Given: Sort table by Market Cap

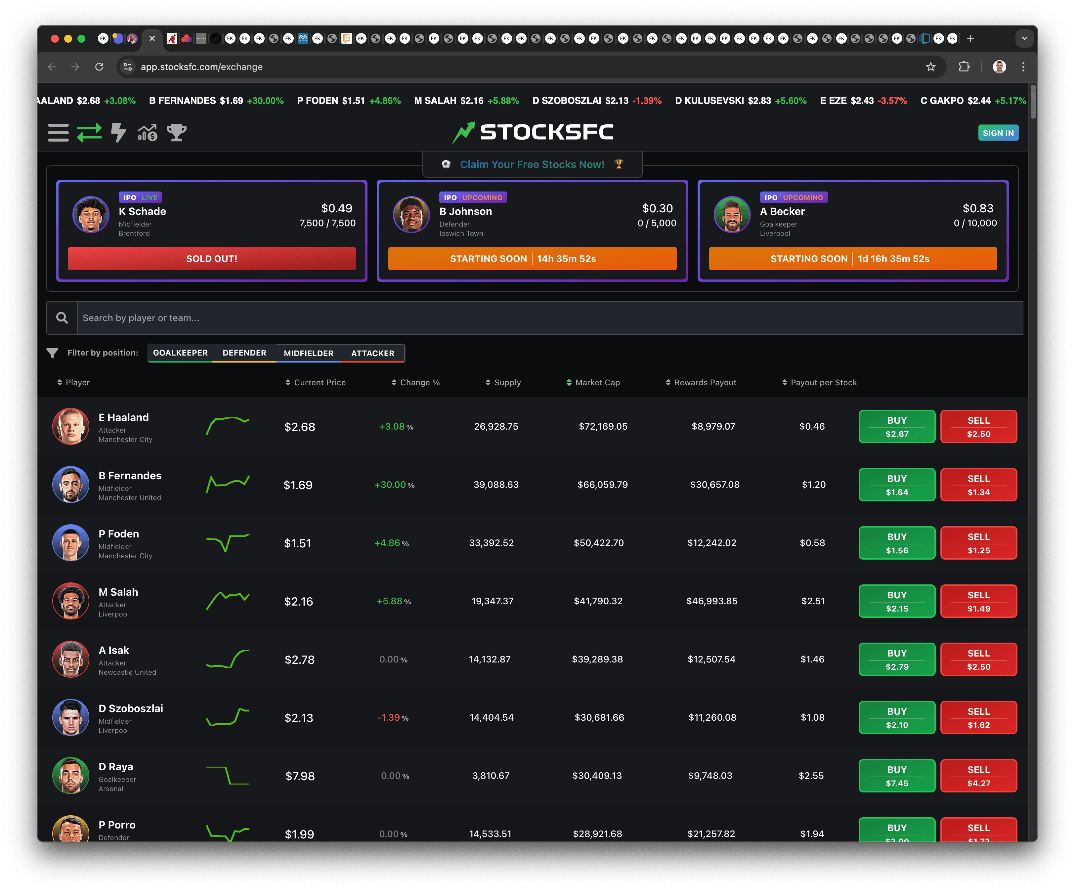Looking at the screenshot, I should [x=593, y=382].
